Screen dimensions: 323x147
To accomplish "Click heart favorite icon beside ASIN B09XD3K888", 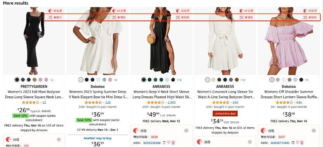I will 168,142.
